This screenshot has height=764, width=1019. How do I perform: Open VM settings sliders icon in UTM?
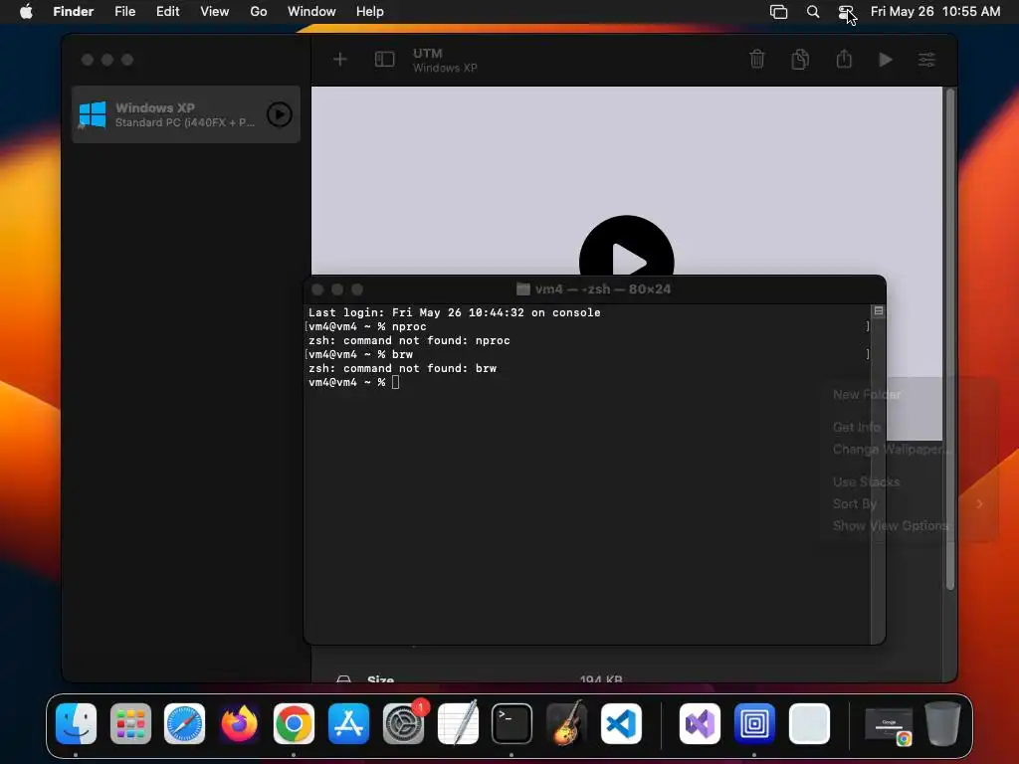[x=926, y=60]
